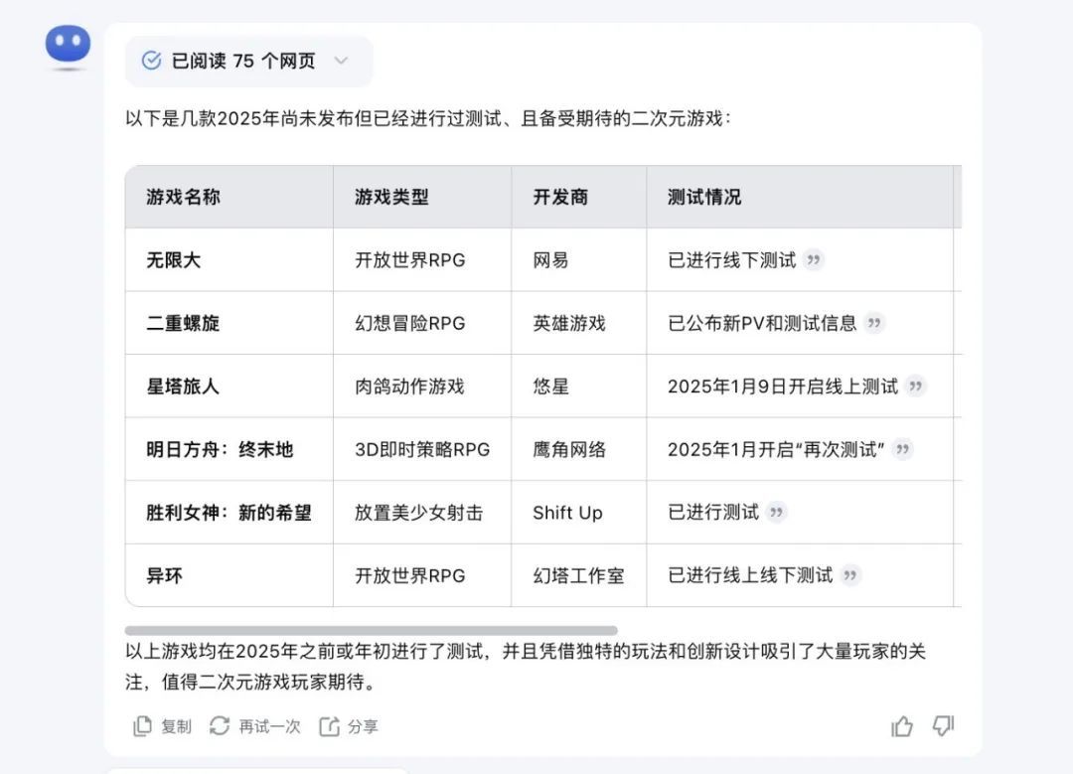Open citation quote icon in 无限大 row

[814, 260]
